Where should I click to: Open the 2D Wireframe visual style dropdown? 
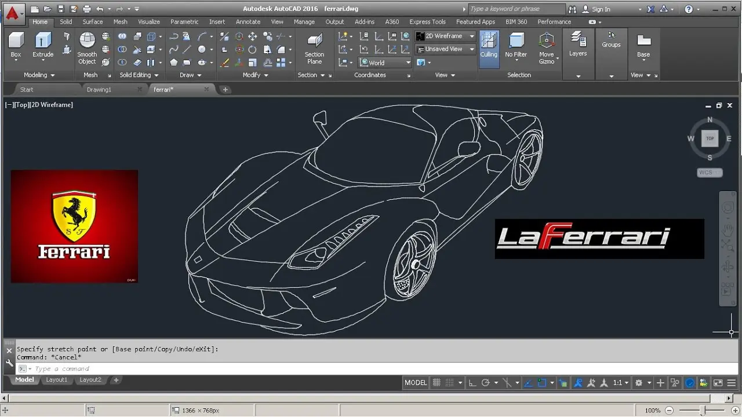445,36
